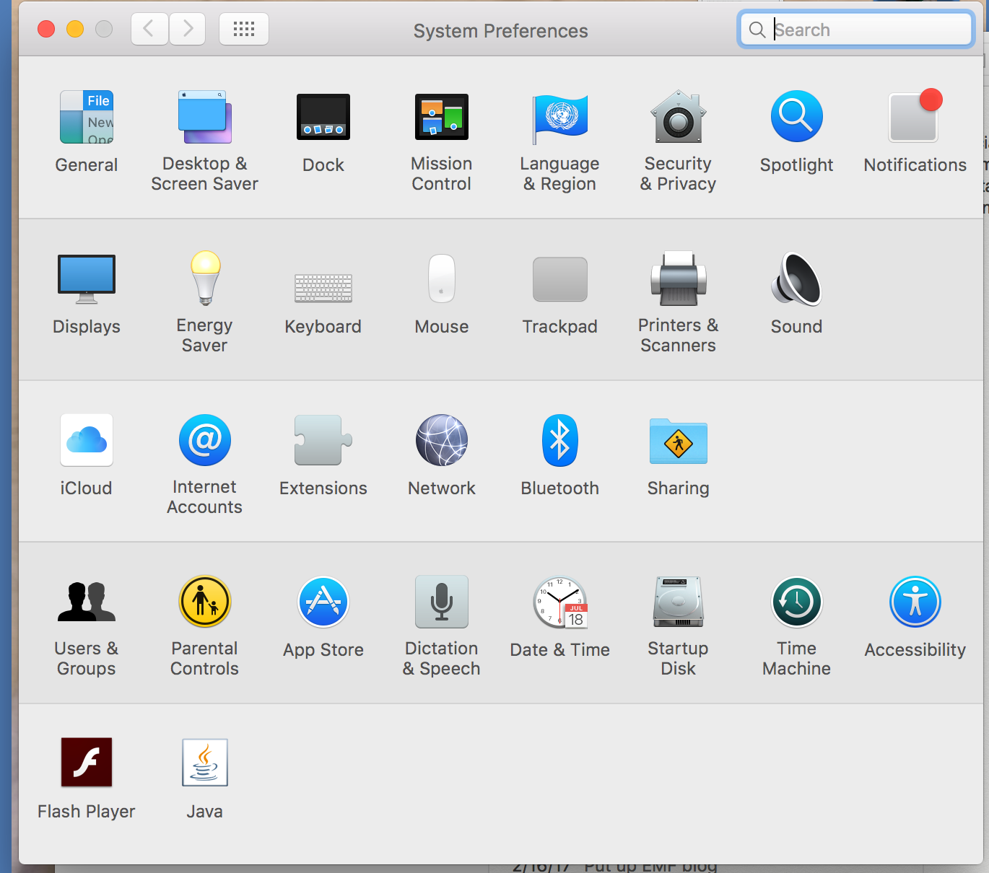
Task: Open the Sound preferences icon
Action: [x=797, y=278]
